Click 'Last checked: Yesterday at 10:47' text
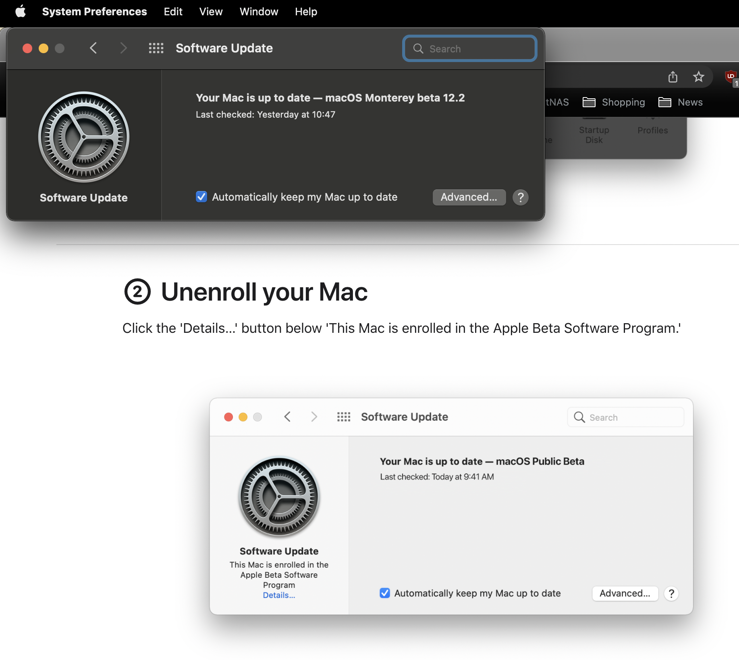 click(x=266, y=114)
